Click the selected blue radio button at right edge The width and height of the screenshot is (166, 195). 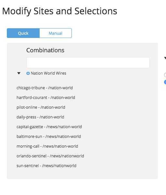pyautogui.click(x=165, y=82)
